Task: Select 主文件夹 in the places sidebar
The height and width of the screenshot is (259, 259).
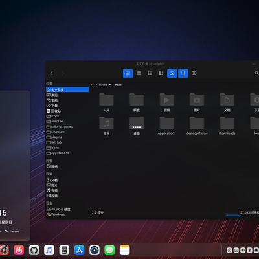Action: click(67, 89)
